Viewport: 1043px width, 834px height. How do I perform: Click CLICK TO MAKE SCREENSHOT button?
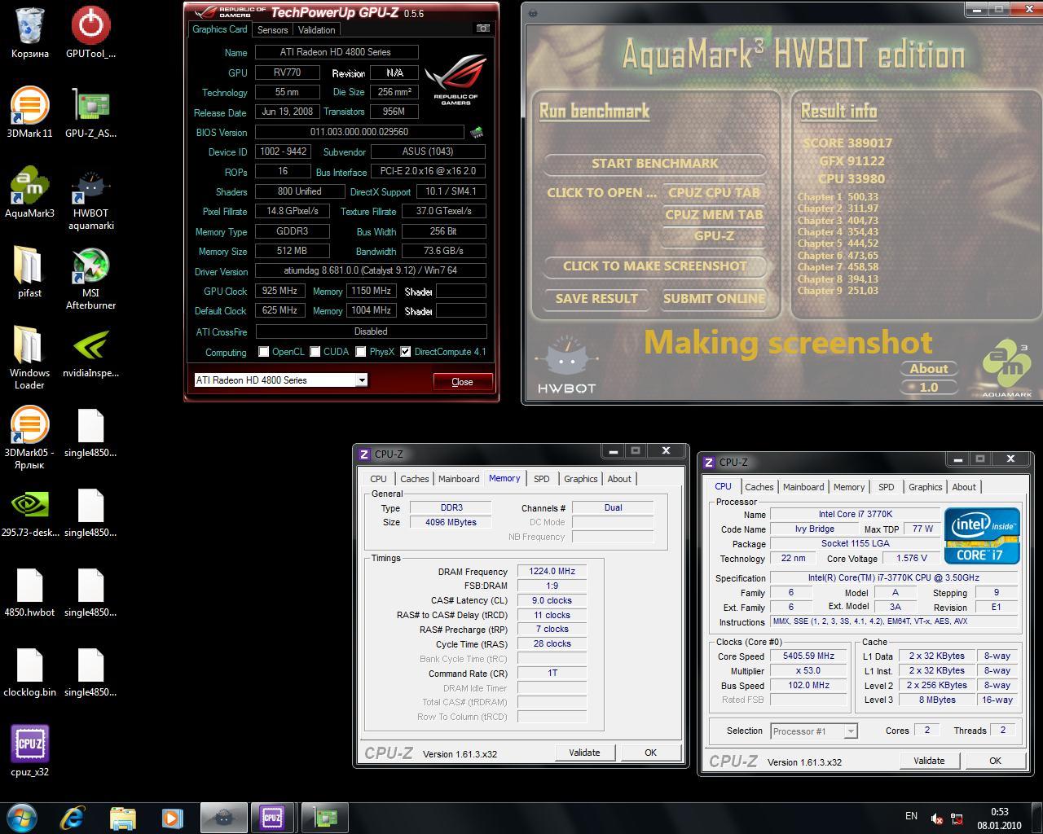tap(654, 266)
